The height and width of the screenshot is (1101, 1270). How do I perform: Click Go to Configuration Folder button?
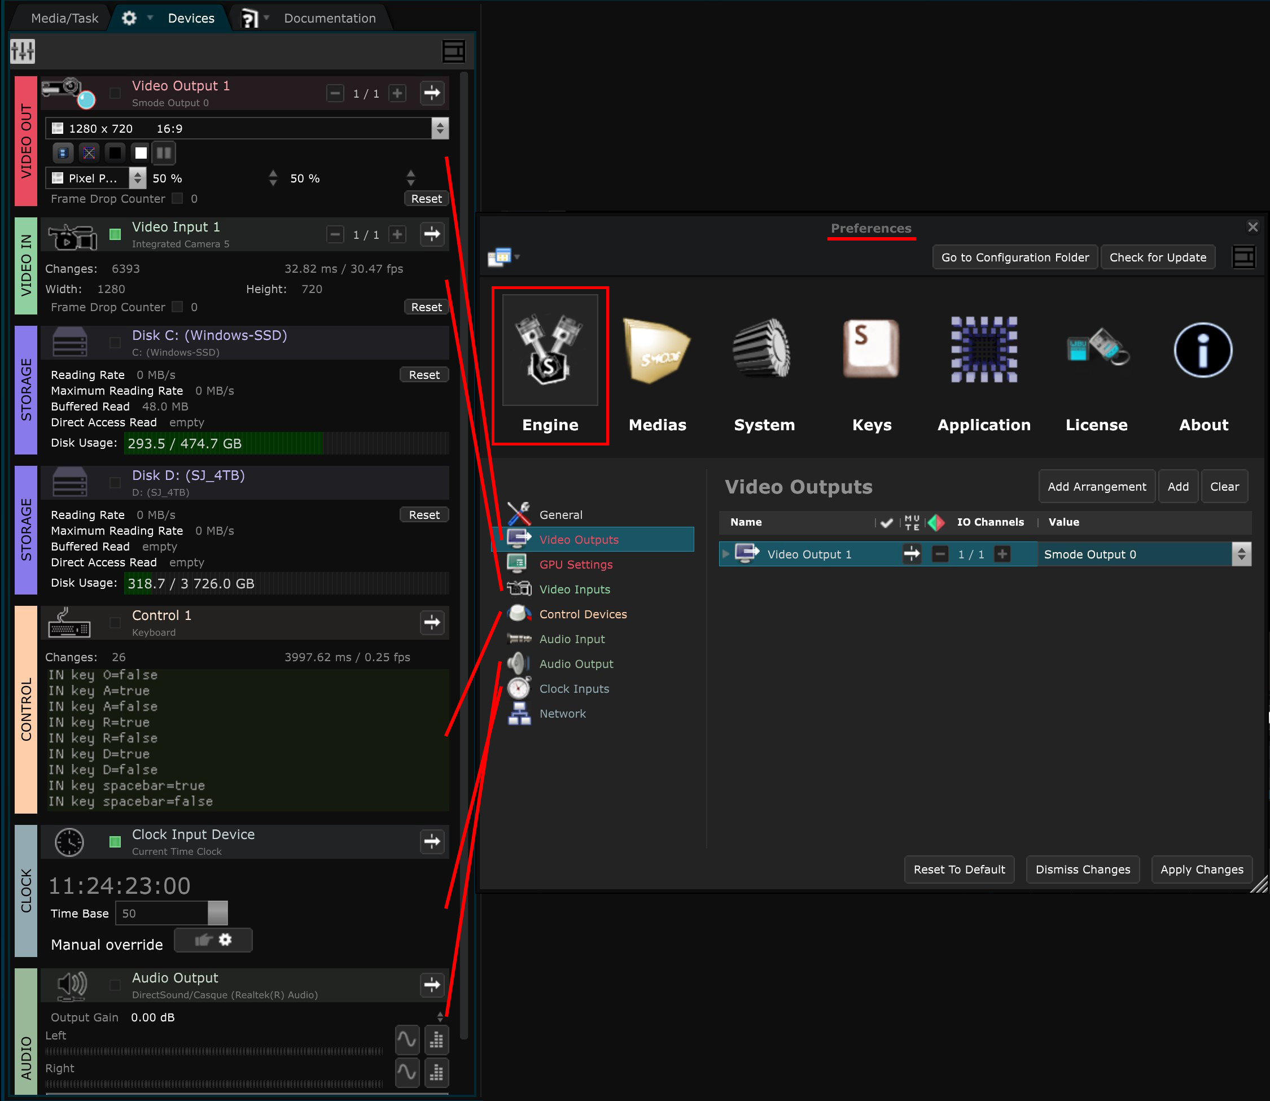pyautogui.click(x=1014, y=257)
